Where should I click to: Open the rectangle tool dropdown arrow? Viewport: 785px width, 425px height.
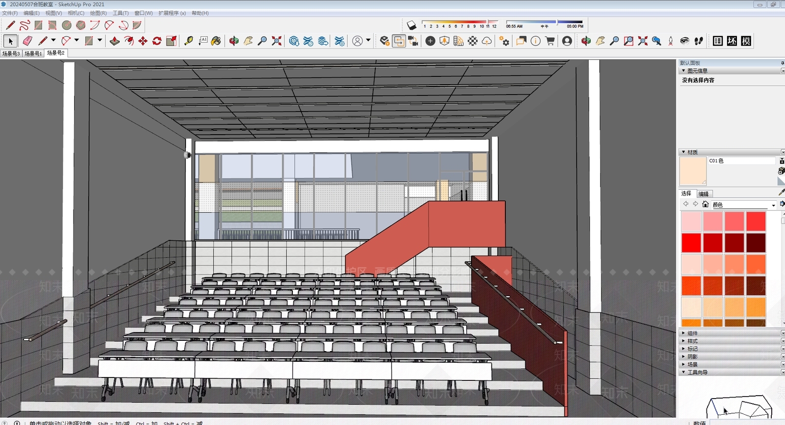[x=100, y=41]
